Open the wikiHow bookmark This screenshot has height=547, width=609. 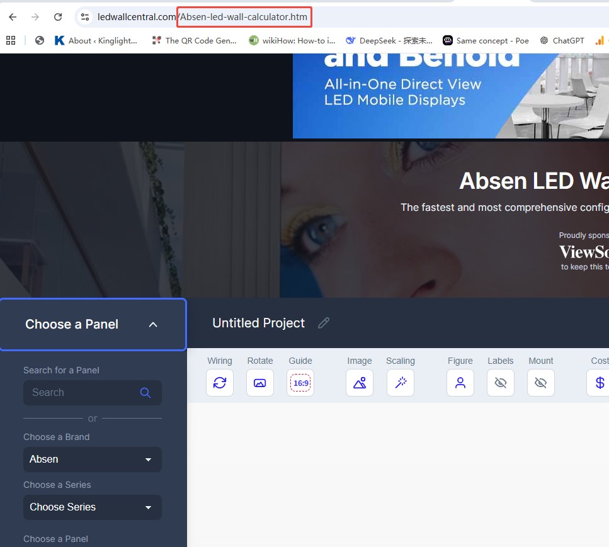point(292,40)
